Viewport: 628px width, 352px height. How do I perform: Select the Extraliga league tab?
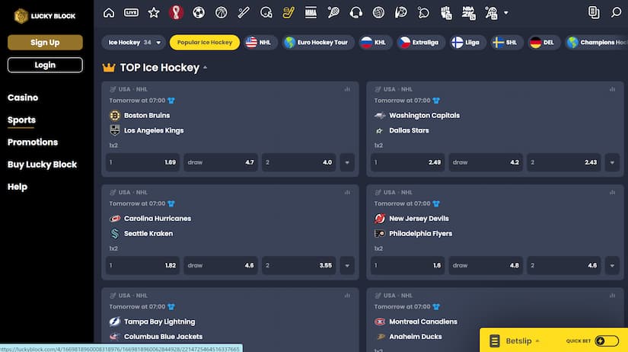[420, 42]
